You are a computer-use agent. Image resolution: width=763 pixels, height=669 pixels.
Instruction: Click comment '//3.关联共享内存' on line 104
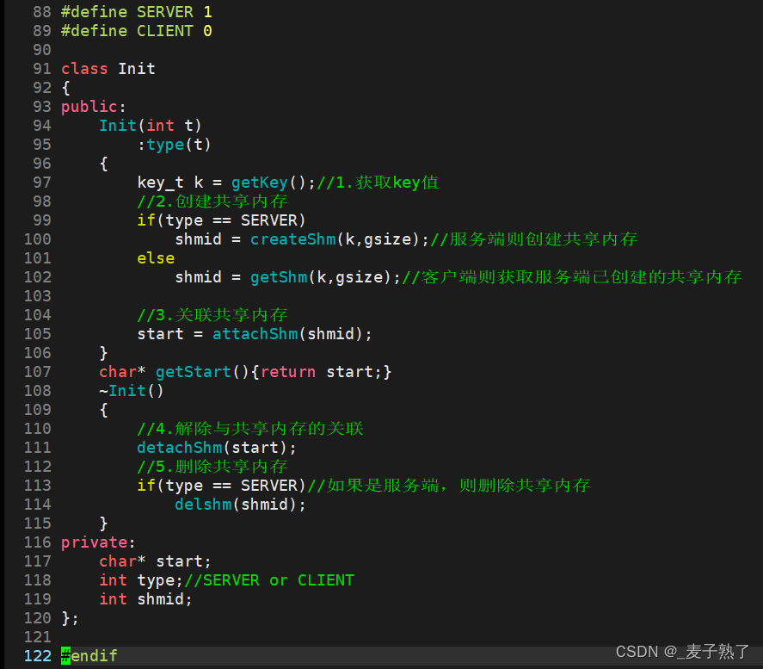point(212,315)
